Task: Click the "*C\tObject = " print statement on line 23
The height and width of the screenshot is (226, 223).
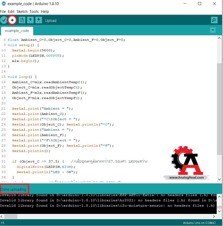Action: click(x=46, y=119)
